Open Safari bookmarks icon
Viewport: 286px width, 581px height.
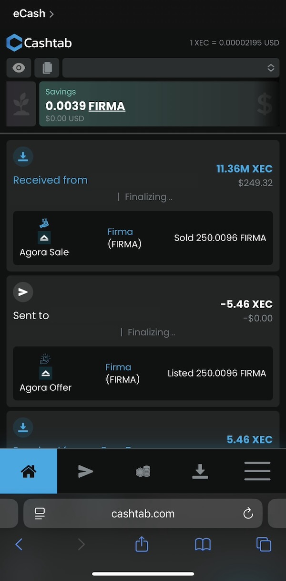[203, 544]
